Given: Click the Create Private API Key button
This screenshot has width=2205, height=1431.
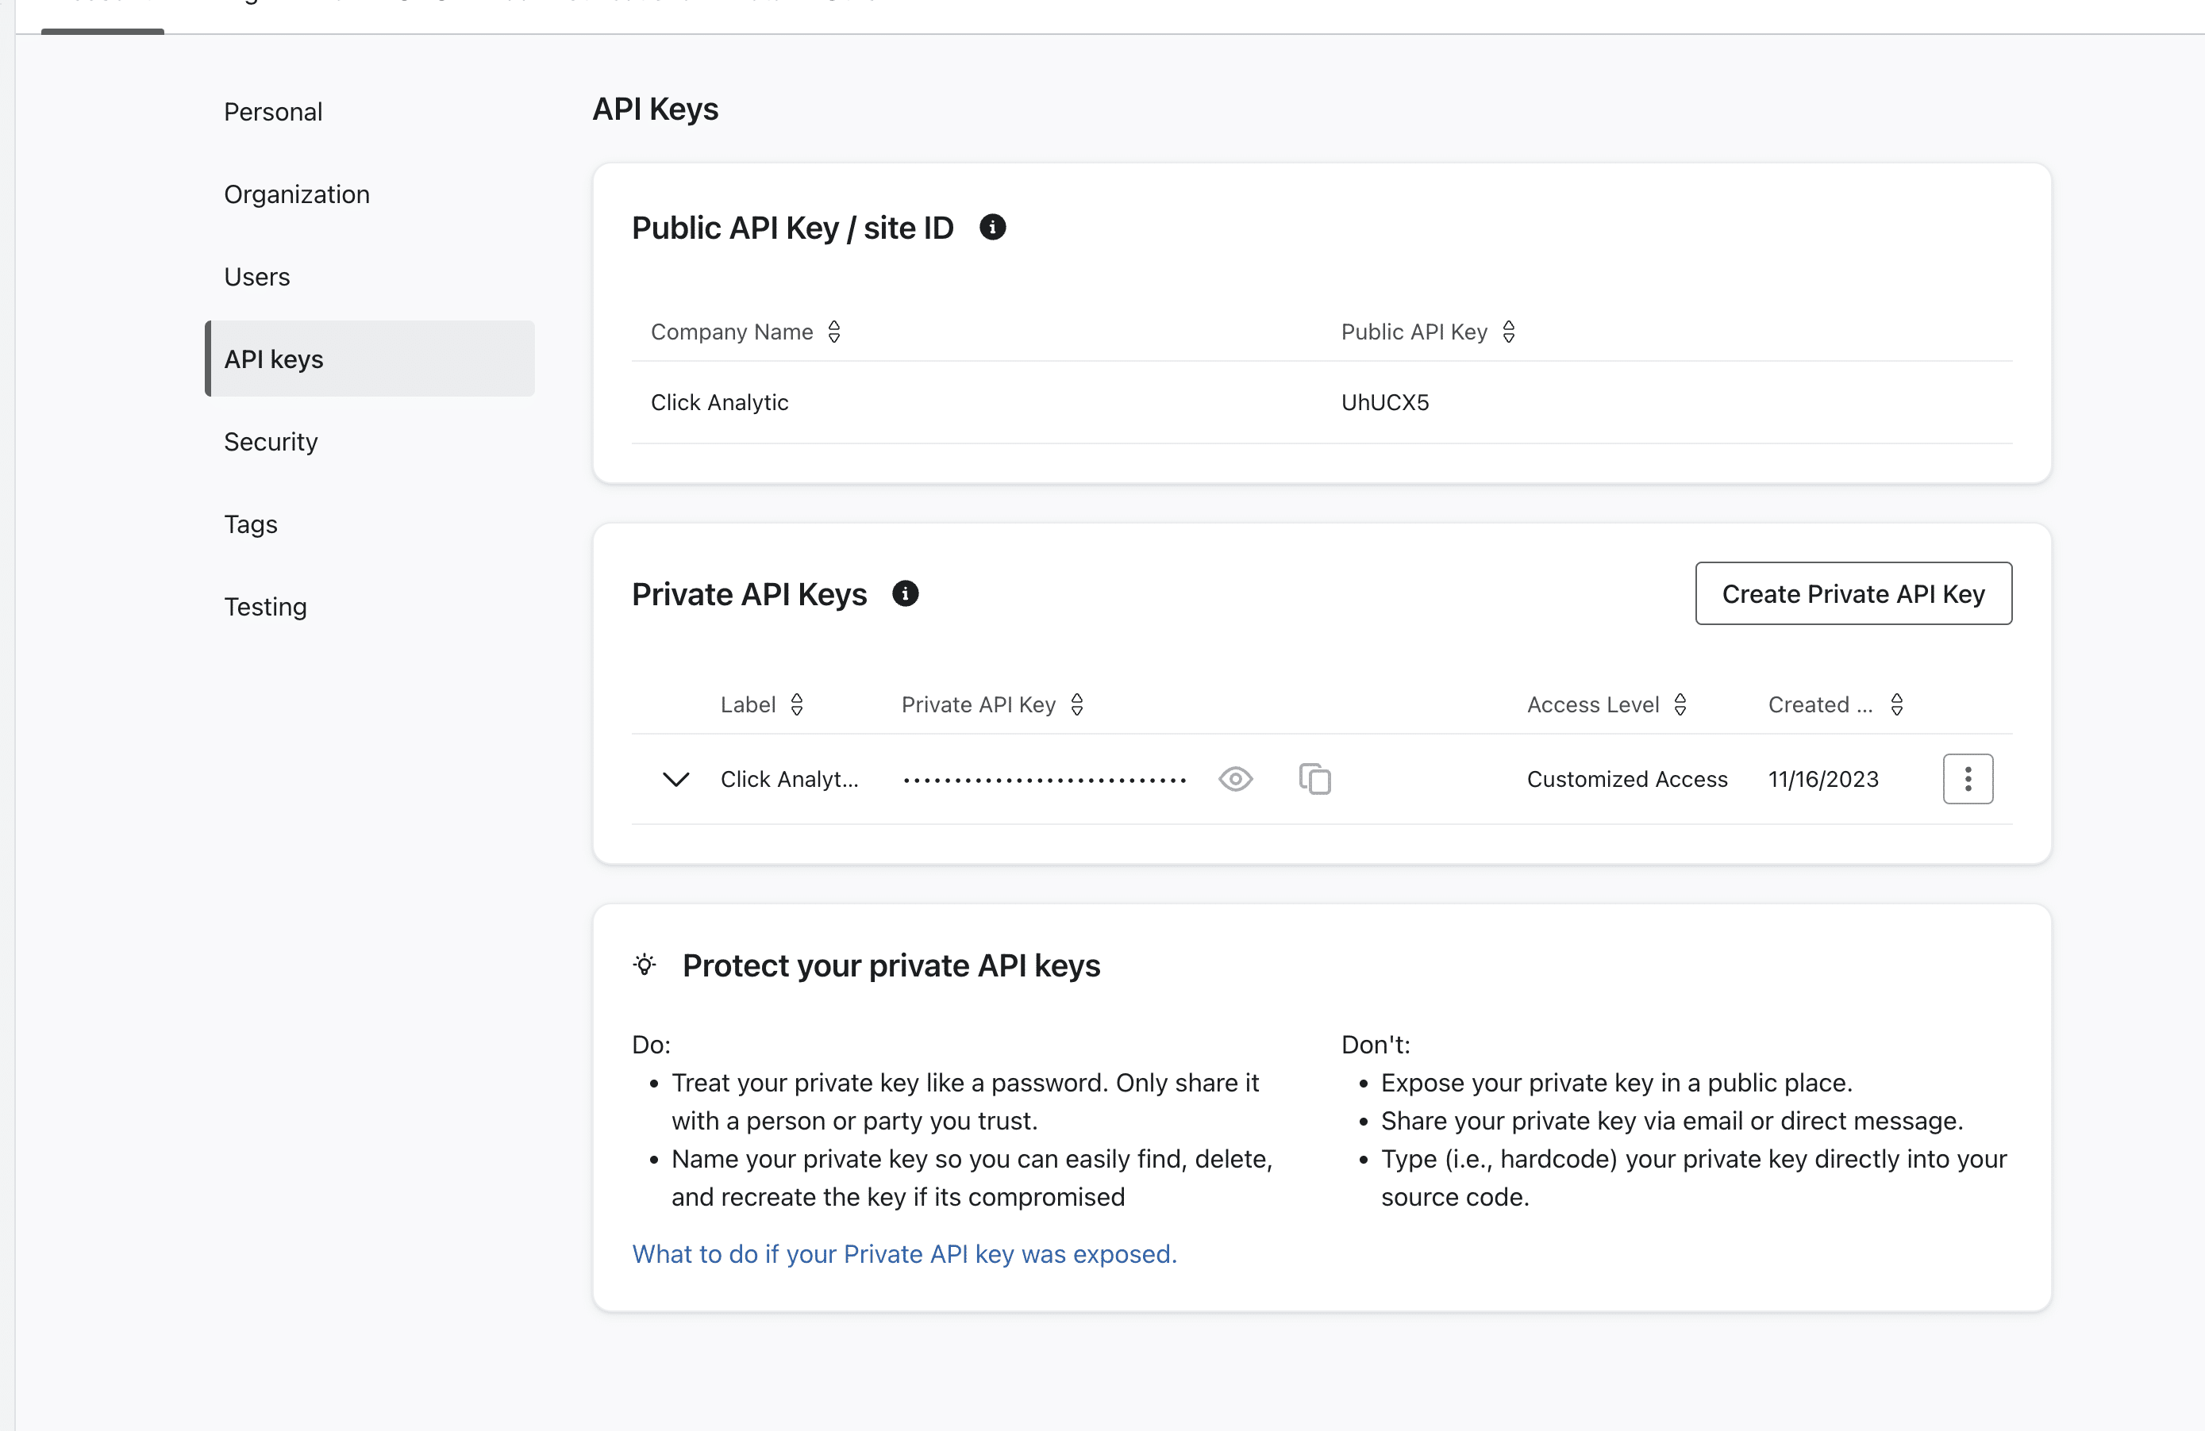Looking at the screenshot, I should point(1853,593).
